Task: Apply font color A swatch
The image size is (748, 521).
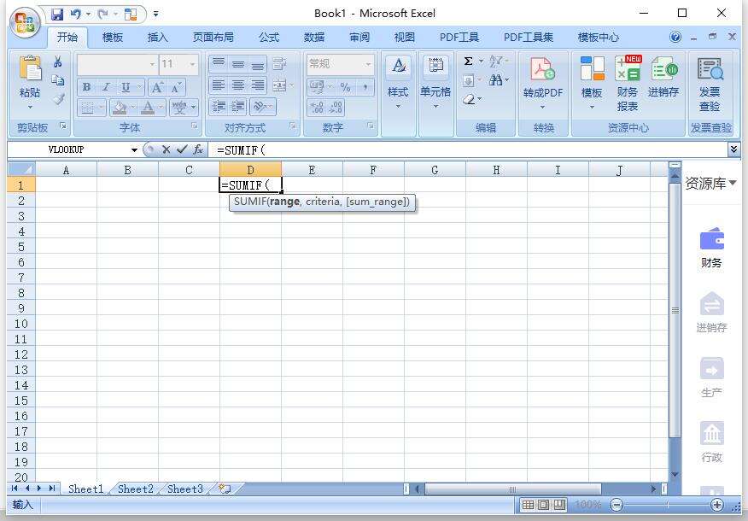Action: coord(148,108)
